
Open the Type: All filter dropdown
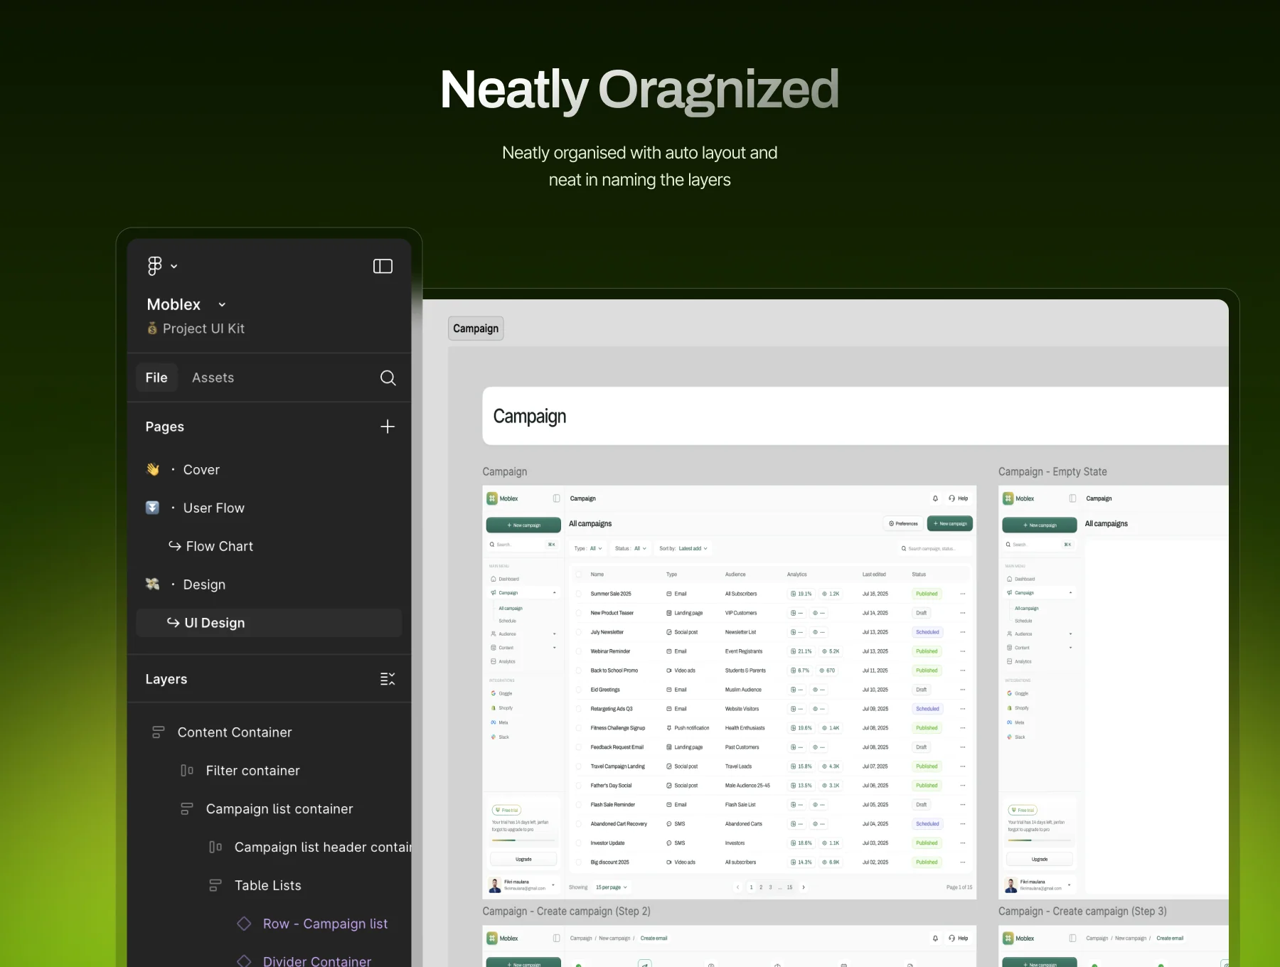[x=588, y=549]
